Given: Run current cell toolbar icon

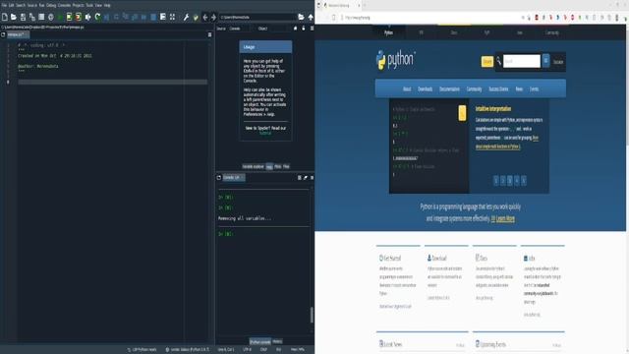Looking at the screenshot, I should pyautogui.click(x=70, y=17).
